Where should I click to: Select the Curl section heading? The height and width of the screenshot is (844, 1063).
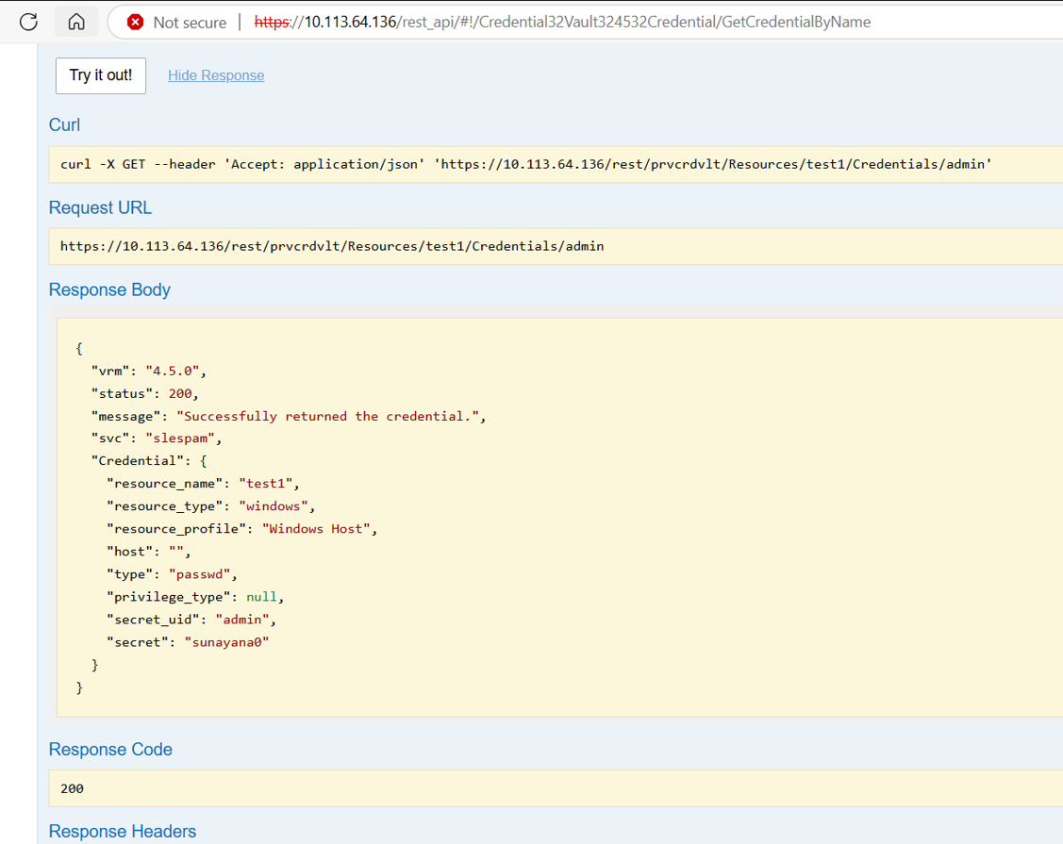pos(64,124)
